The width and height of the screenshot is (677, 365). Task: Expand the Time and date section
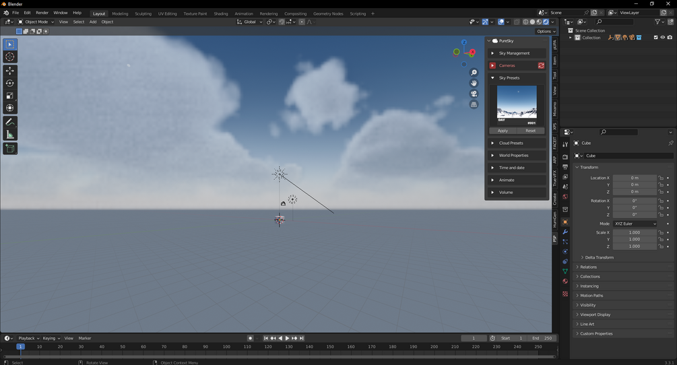click(x=517, y=168)
